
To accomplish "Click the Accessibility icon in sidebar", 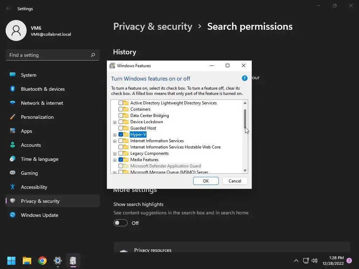I will pos(13,187).
